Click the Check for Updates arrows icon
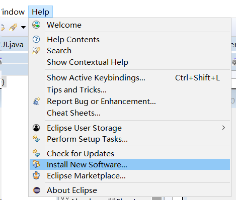This screenshot has height=200, width=236. pos(36,153)
